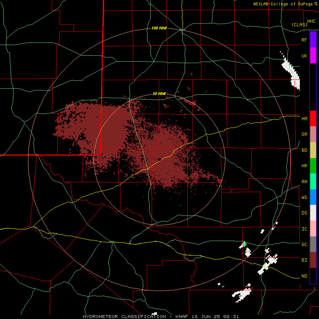The width and height of the screenshot is (319, 319).
Task: Click the '50 NMI' range ring label
Action: coord(159,94)
